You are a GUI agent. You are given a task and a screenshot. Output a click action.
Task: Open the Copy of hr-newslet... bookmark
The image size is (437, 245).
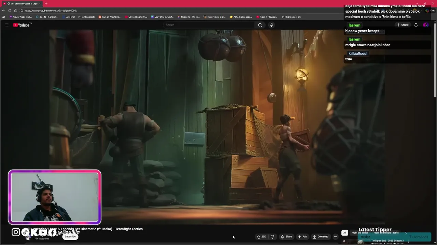tap(163, 17)
